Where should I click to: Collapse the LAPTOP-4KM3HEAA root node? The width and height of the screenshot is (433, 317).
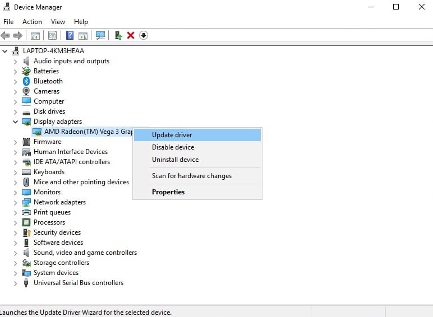(5, 51)
